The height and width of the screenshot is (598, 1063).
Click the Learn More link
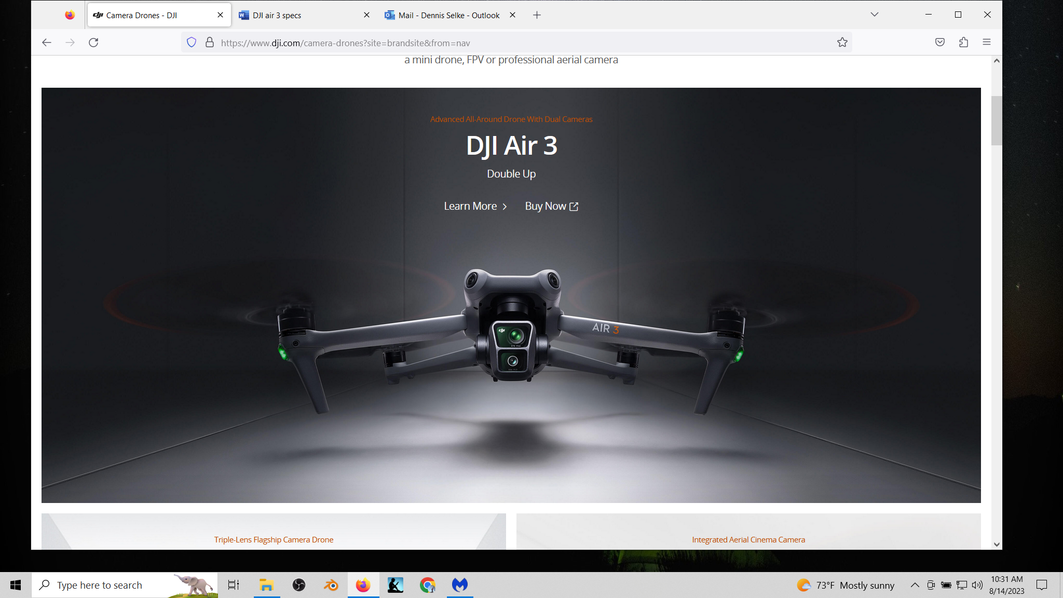click(475, 206)
